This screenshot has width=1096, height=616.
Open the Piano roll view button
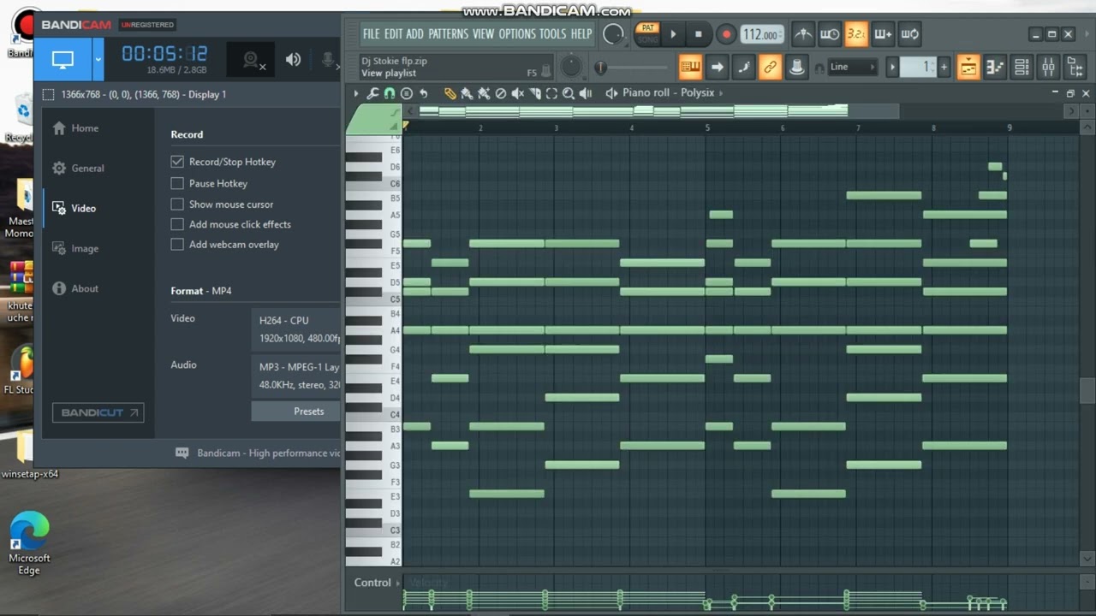(995, 67)
